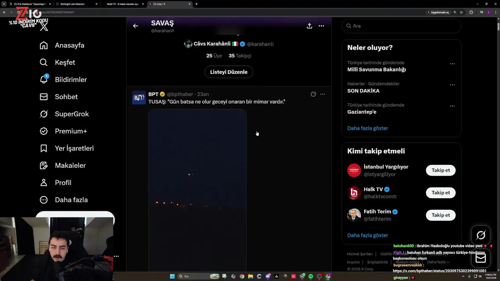Open Yer İşaretleri bookmark icon
500x281 pixels.
[x=44, y=148]
